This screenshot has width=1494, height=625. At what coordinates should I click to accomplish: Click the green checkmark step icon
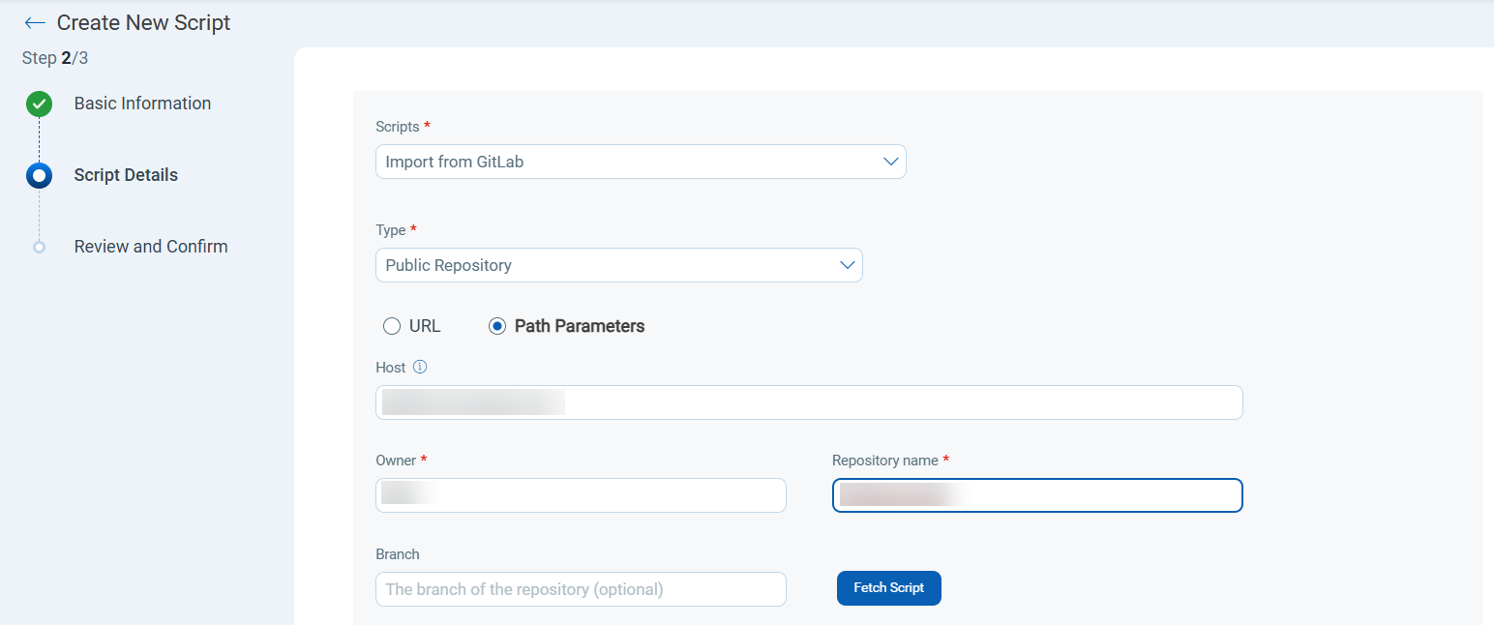39,104
